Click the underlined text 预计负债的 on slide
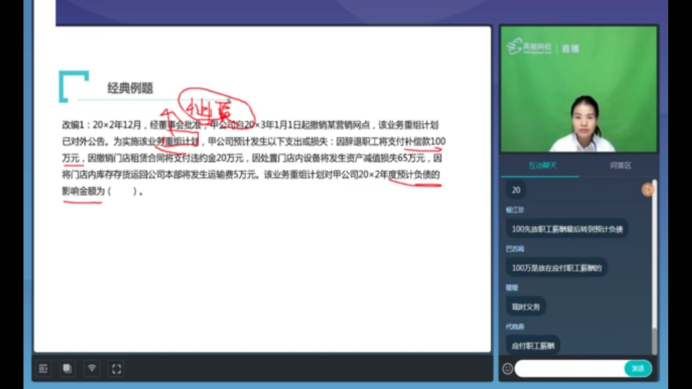 pos(418,174)
